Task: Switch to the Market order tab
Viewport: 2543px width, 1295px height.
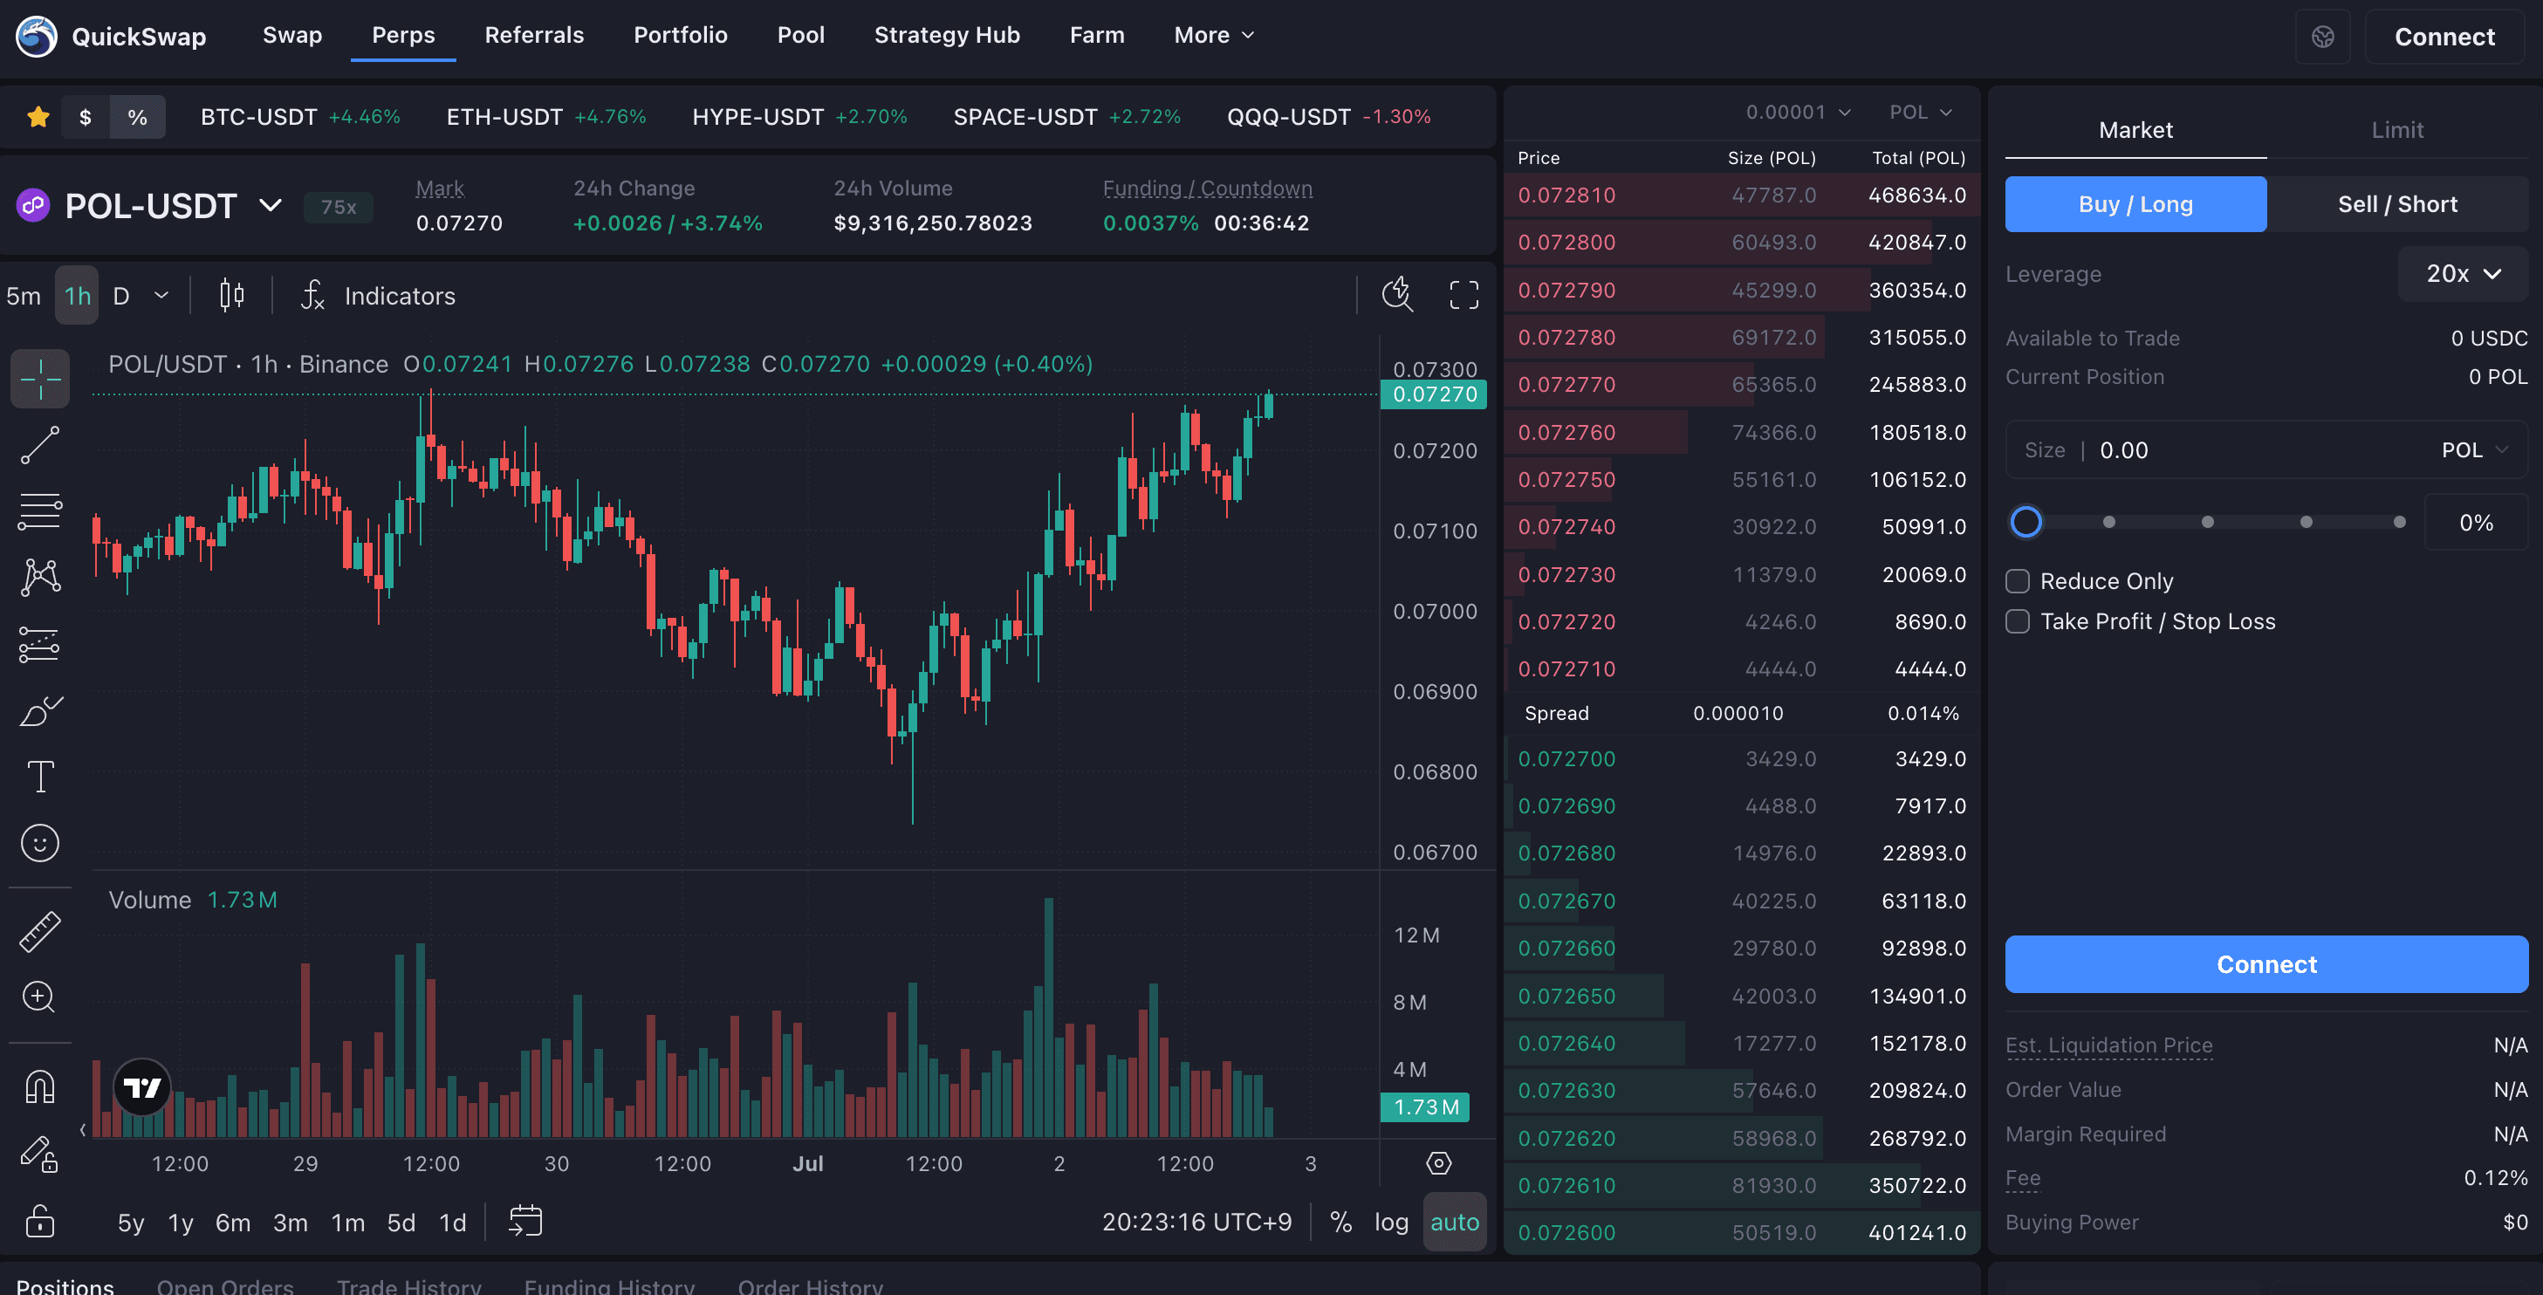Action: click(2135, 130)
